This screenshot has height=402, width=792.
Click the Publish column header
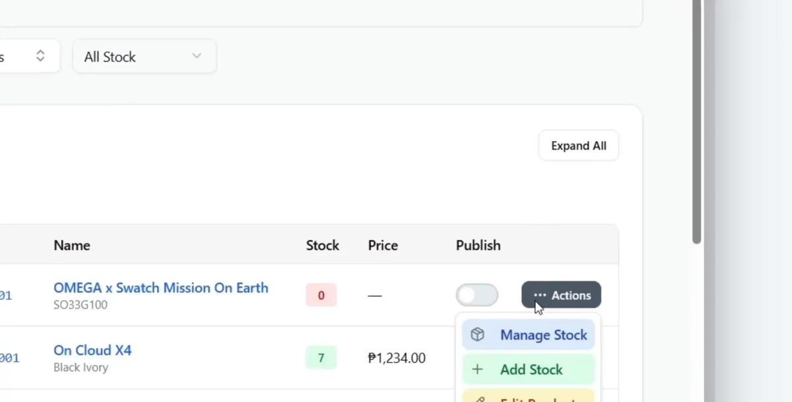(478, 245)
